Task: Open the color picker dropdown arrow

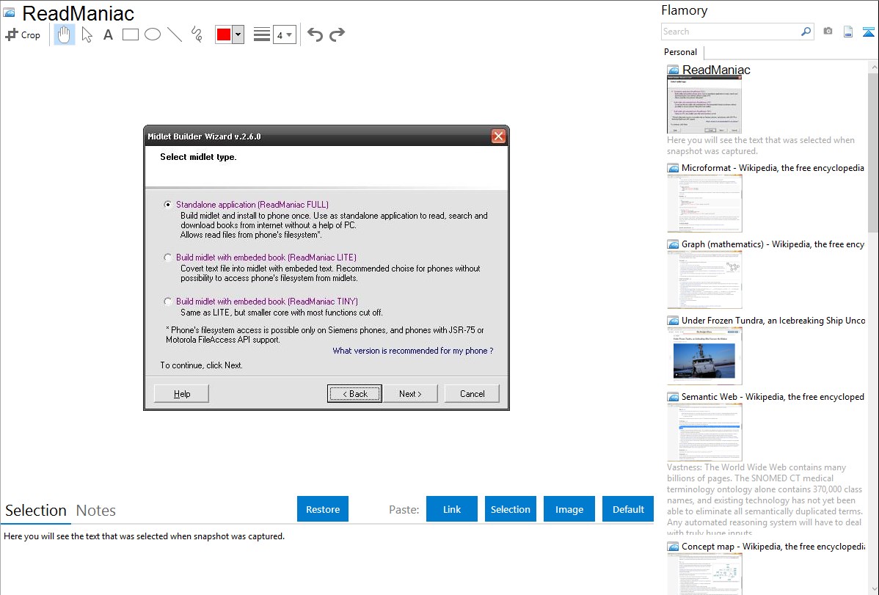Action: [238, 34]
